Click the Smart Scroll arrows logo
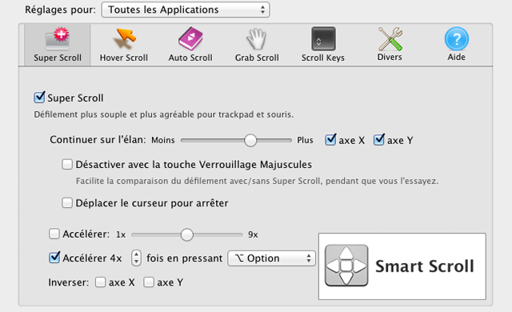Image resolution: width=512 pixels, height=312 pixels. coord(346,266)
